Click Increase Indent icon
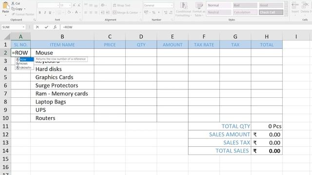This screenshot has height=175, width=312. tap(108, 13)
